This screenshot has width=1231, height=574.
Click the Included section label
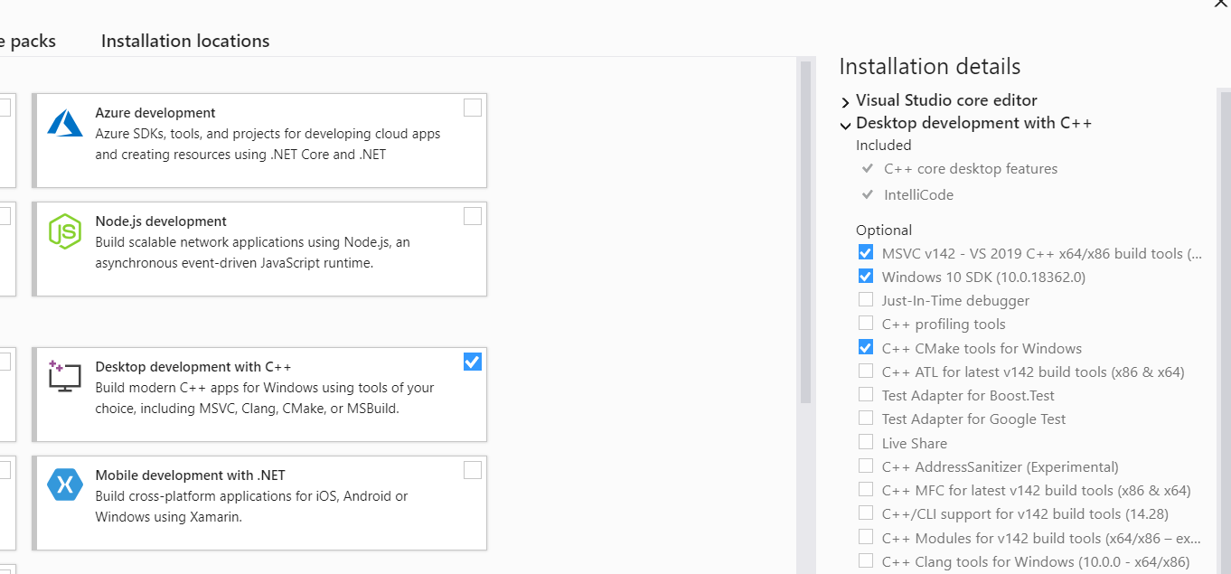(884, 145)
